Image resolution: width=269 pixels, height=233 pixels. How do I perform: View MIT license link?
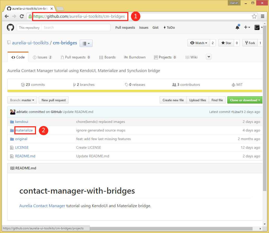point(237,85)
